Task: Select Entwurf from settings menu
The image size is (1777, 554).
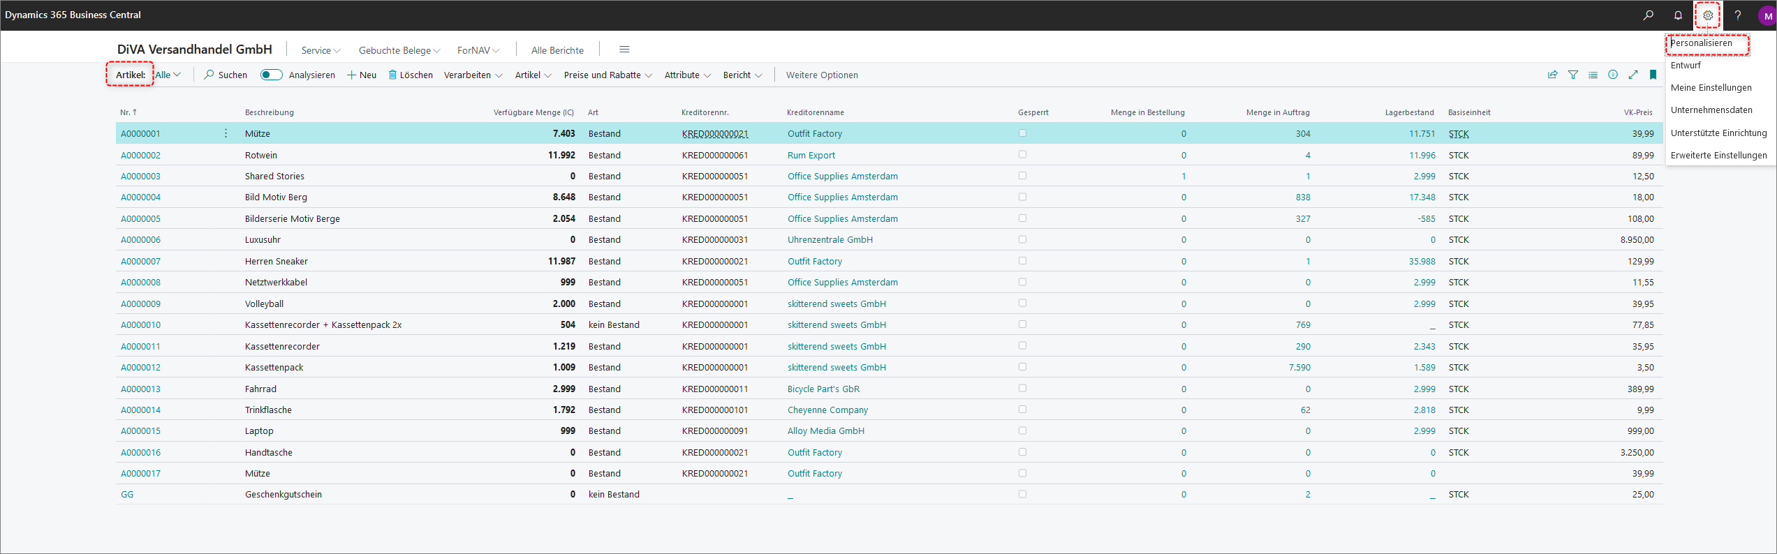Action: tap(1686, 65)
